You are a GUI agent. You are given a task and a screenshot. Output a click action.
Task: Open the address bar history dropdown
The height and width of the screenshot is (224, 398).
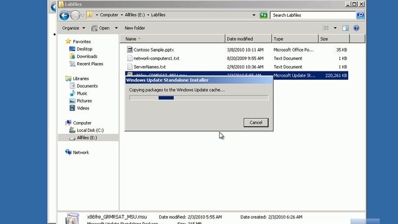tap(254, 15)
